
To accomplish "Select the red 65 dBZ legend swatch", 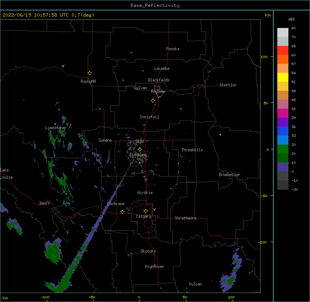I will (283, 50).
